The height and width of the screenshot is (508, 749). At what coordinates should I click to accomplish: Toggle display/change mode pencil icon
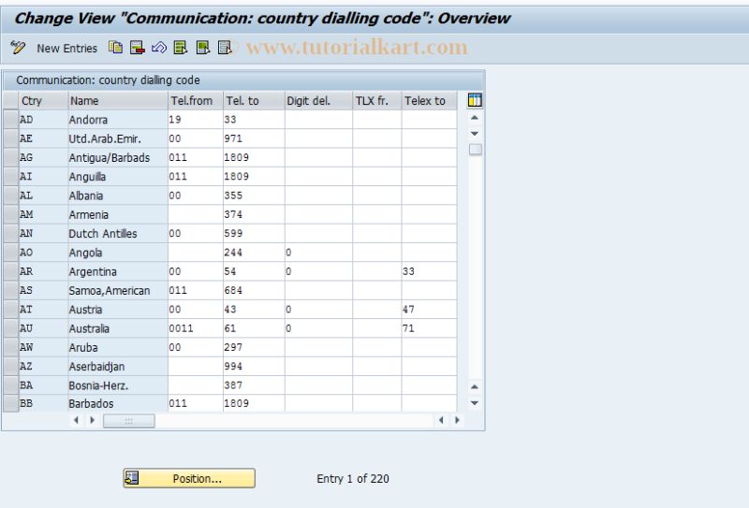coord(18,48)
